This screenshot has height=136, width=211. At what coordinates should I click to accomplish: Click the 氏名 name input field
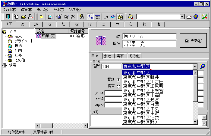pyautogui.click(x=150, y=44)
